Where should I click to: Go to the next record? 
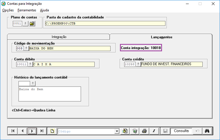pyautogui.click(x=32, y=131)
